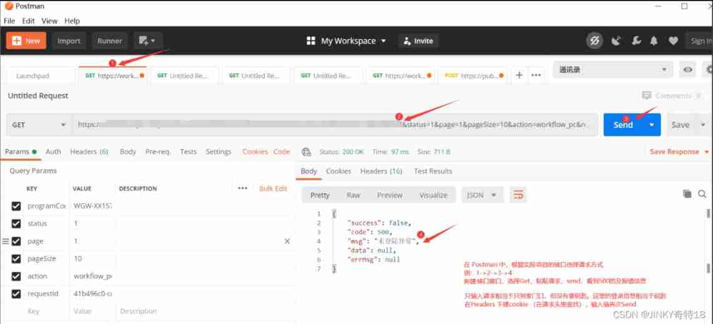Image resolution: width=713 pixels, height=324 pixels.
Task: Add a new request tab with plus
Action: click(519, 75)
